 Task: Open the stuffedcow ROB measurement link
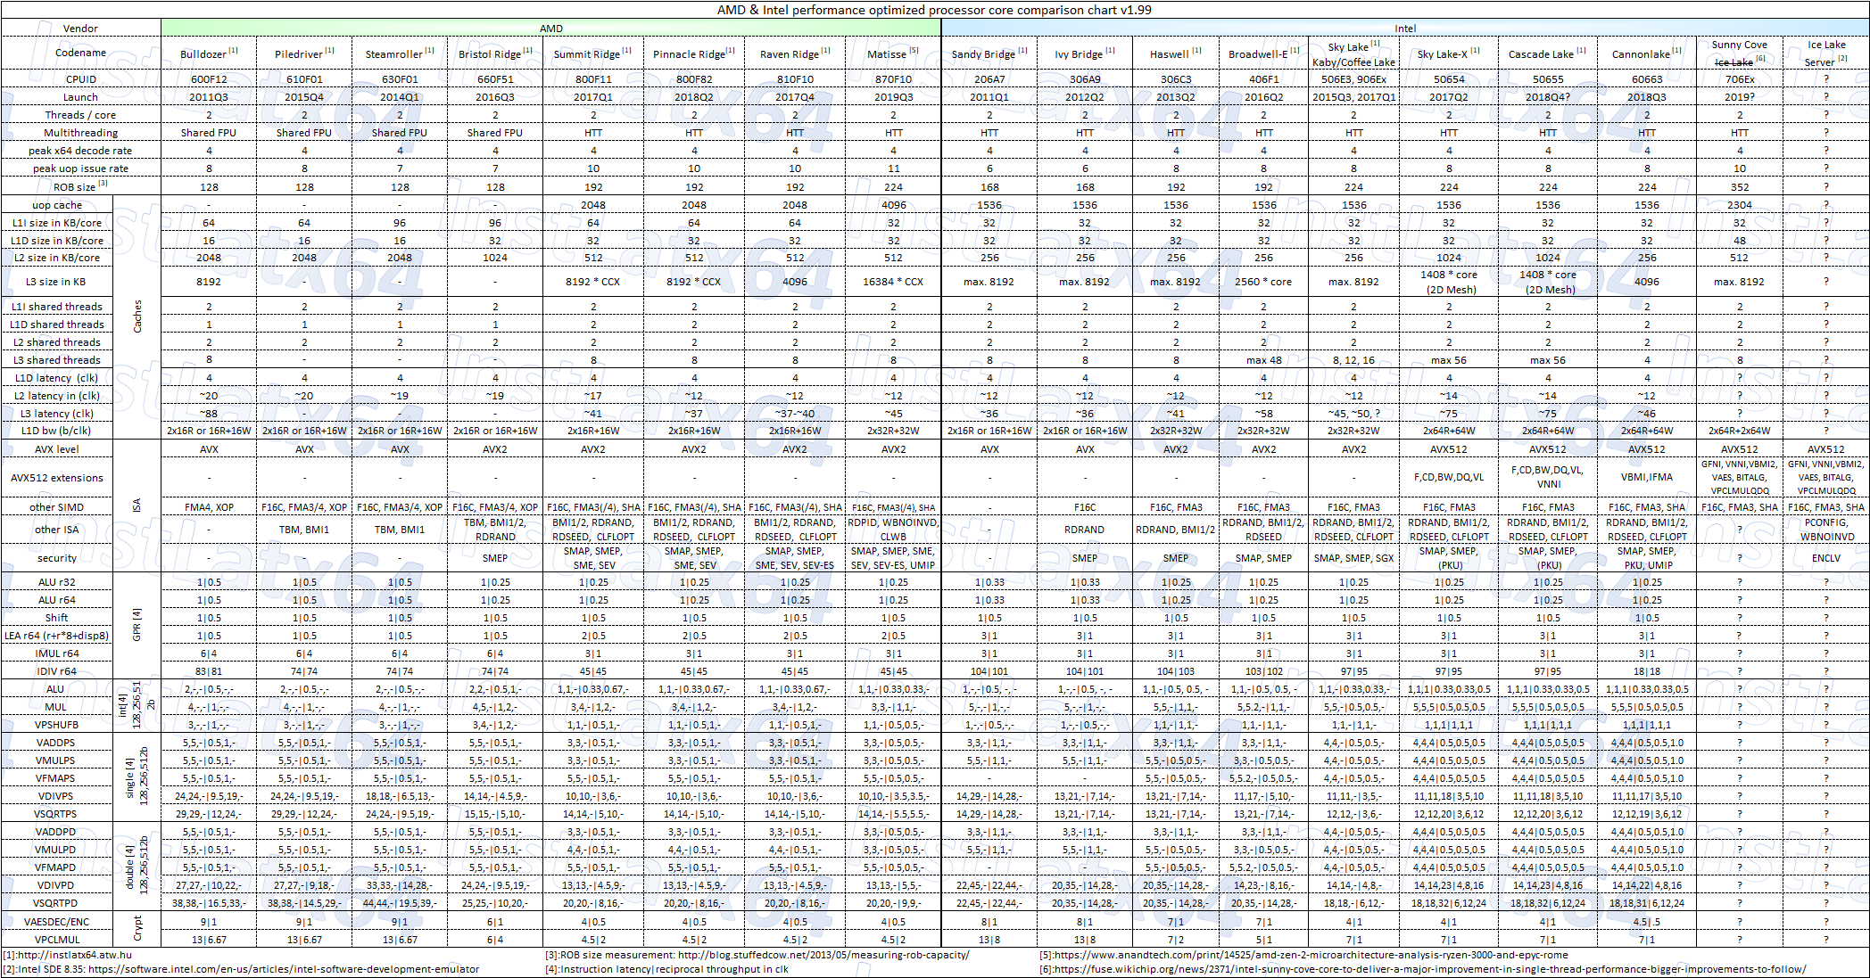[x=823, y=955]
